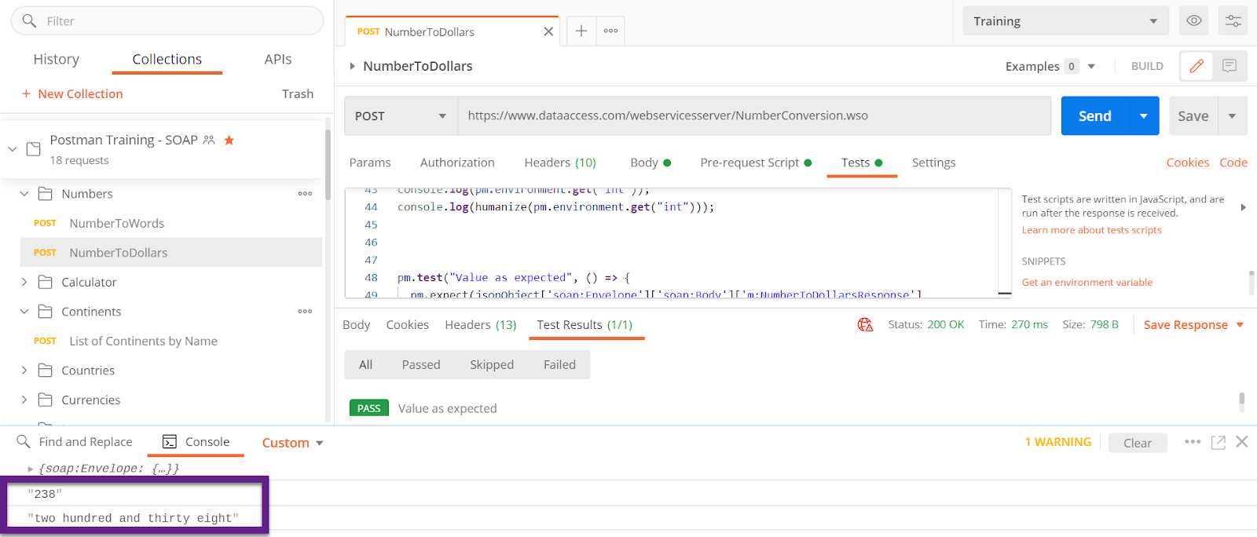Clear the console output
The image size is (1257, 537).
[1138, 443]
